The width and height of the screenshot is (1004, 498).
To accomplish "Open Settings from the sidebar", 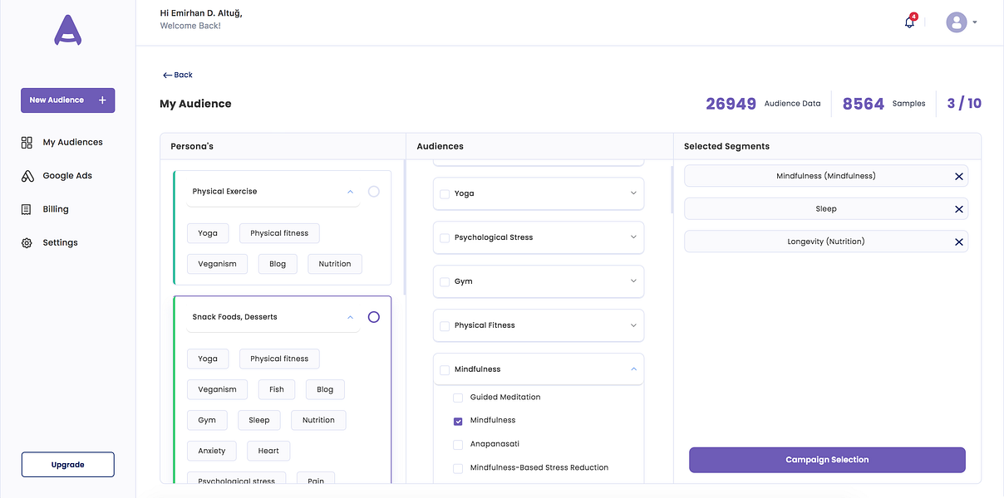I will pyautogui.click(x=60, y=243).
